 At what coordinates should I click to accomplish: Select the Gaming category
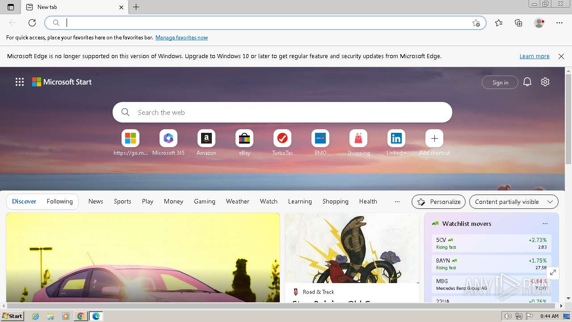(205, 202)
